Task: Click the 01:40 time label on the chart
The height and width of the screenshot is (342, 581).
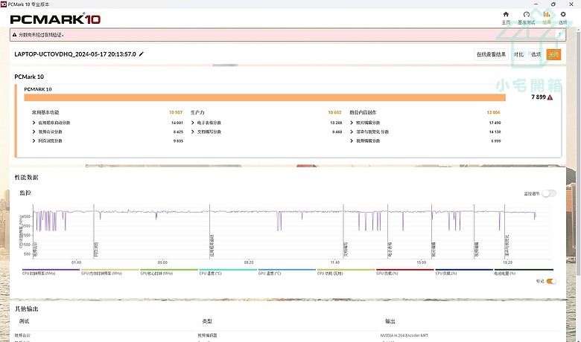Action: pyautogui.click(x=76, y=262)
